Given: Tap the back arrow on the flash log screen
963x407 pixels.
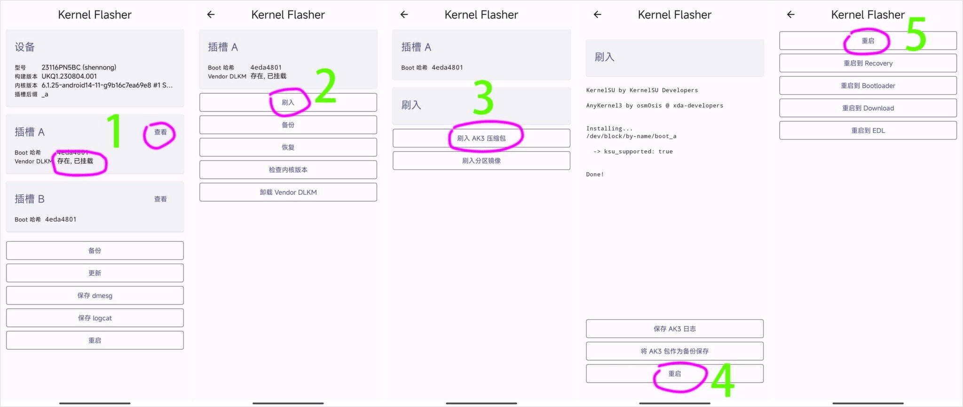Looking at the screenshot, I should coord(596,15).
